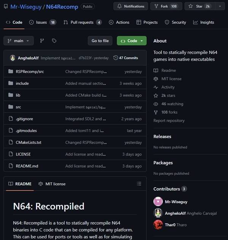Switch to the Pull requests tab
228x240 pixels.
(82, 22)
